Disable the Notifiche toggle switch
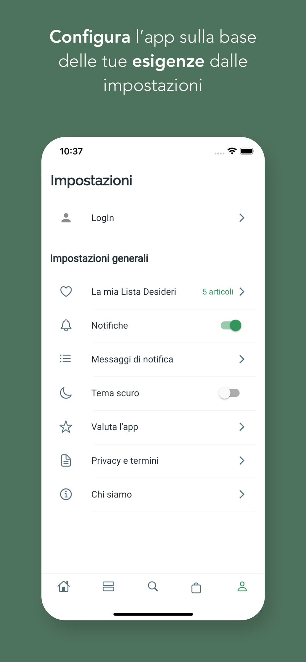Image resolution: width=306 pixels, height=662 pixels. 231,325
